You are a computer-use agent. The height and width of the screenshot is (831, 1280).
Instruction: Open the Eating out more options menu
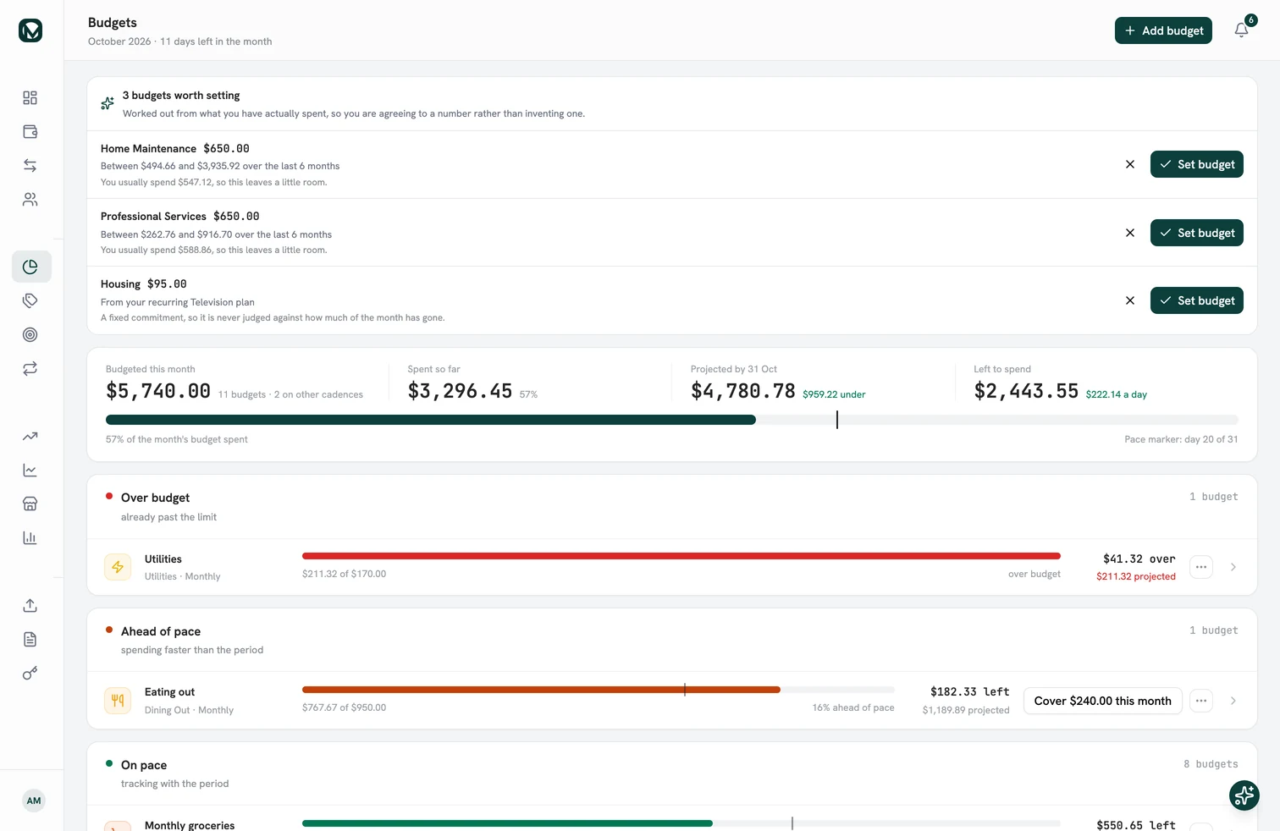click(x=1201, y=701)
